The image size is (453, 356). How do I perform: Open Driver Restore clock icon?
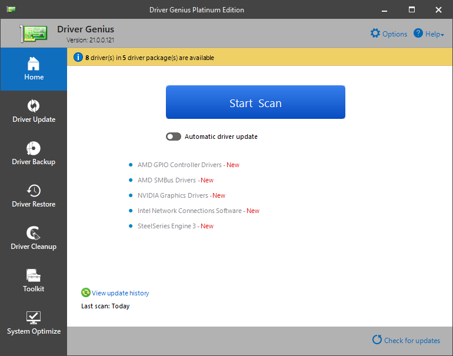point(34,191)
